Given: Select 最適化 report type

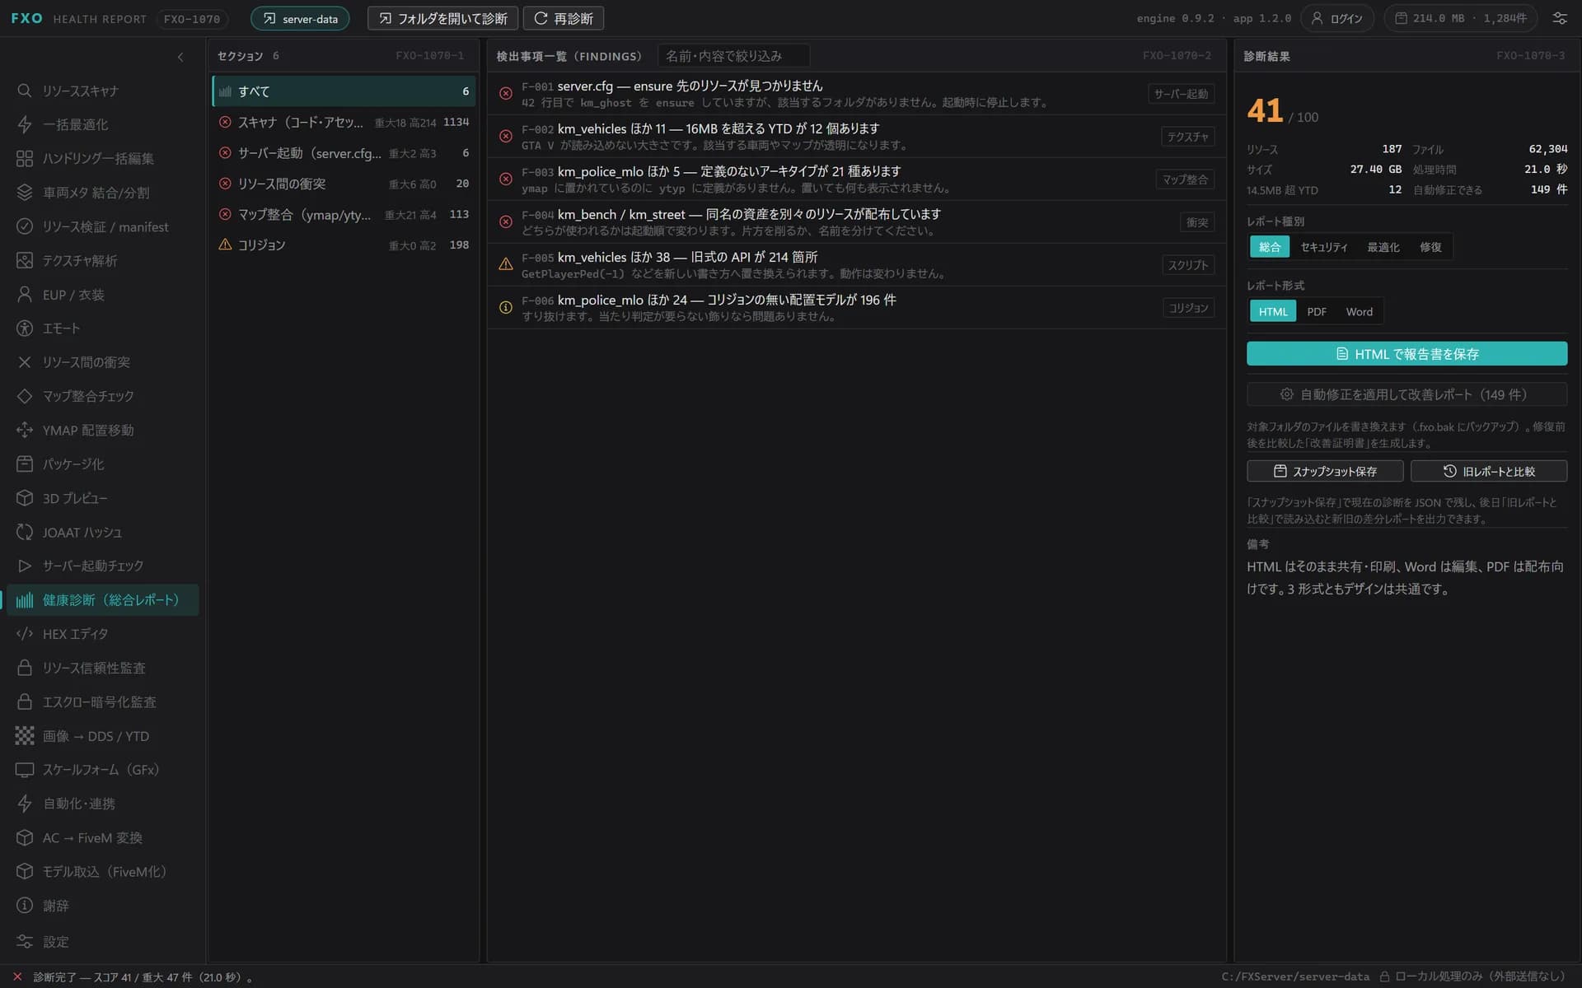Looking at the screenshot, I should [1383, 247].
